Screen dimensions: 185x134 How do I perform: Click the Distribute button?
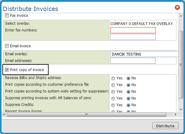(165, 126)
